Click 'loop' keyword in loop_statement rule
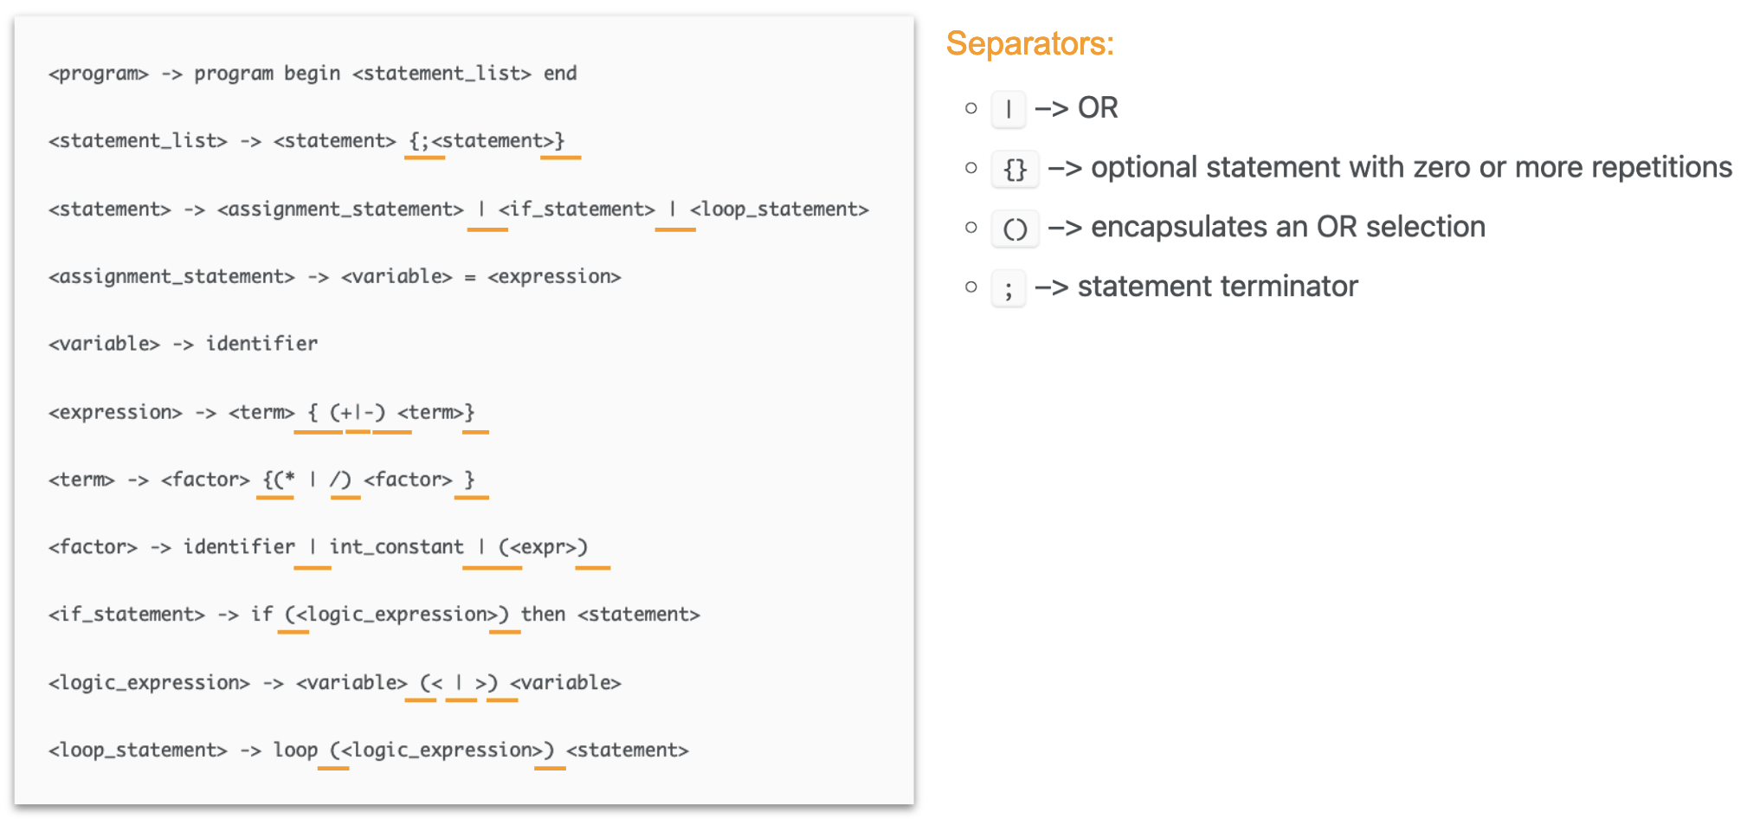 pos(295,751)
